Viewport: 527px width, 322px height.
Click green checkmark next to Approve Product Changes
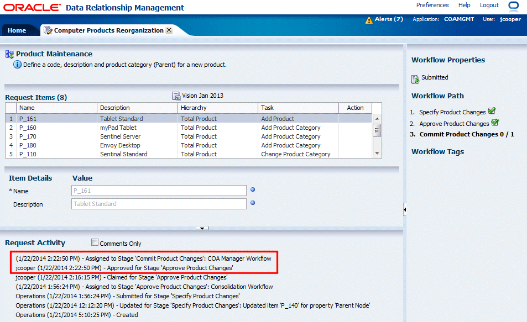pyautogui.click(x=495, y=123)
